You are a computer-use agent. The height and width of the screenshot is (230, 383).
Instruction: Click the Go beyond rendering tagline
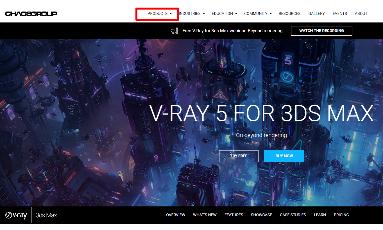[x=261, y=135]
